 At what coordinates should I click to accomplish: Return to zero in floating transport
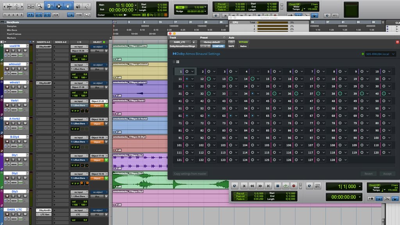244,186
